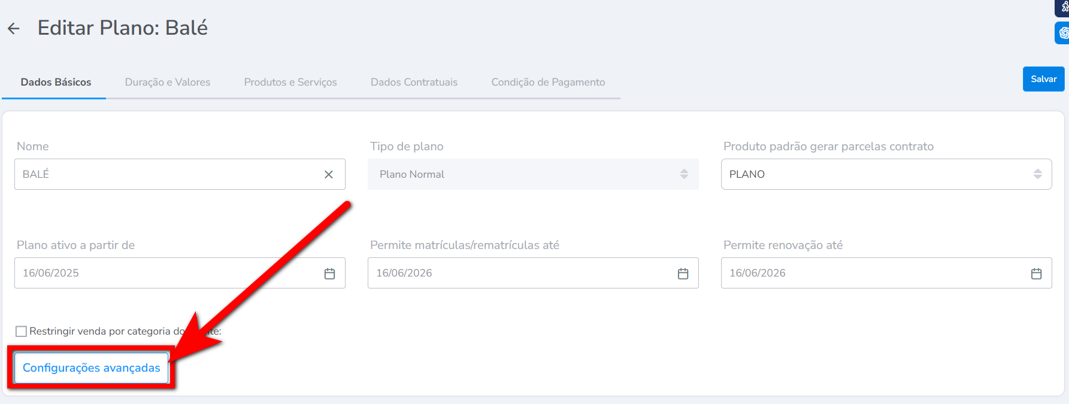
Task: Open calendar for Permite renovação até
Action: [x=1036, y=274]
